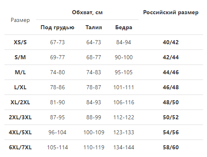Choose the M/L size label
This screenshot has height=157, width=207.
pos(20,72)
